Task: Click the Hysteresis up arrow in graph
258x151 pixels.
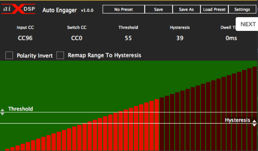Action: tap(254, 121)
